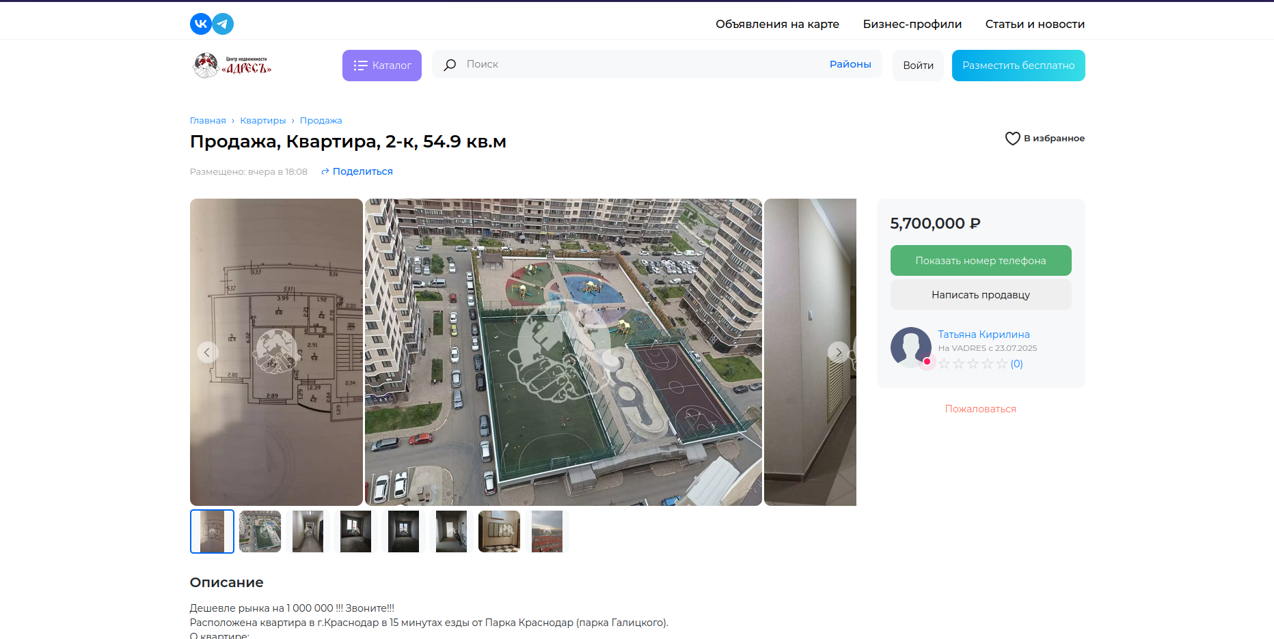The image size is (1274, 639).
Task: Select the playground aerial thumbnail
Action: [x=260, y=531]
